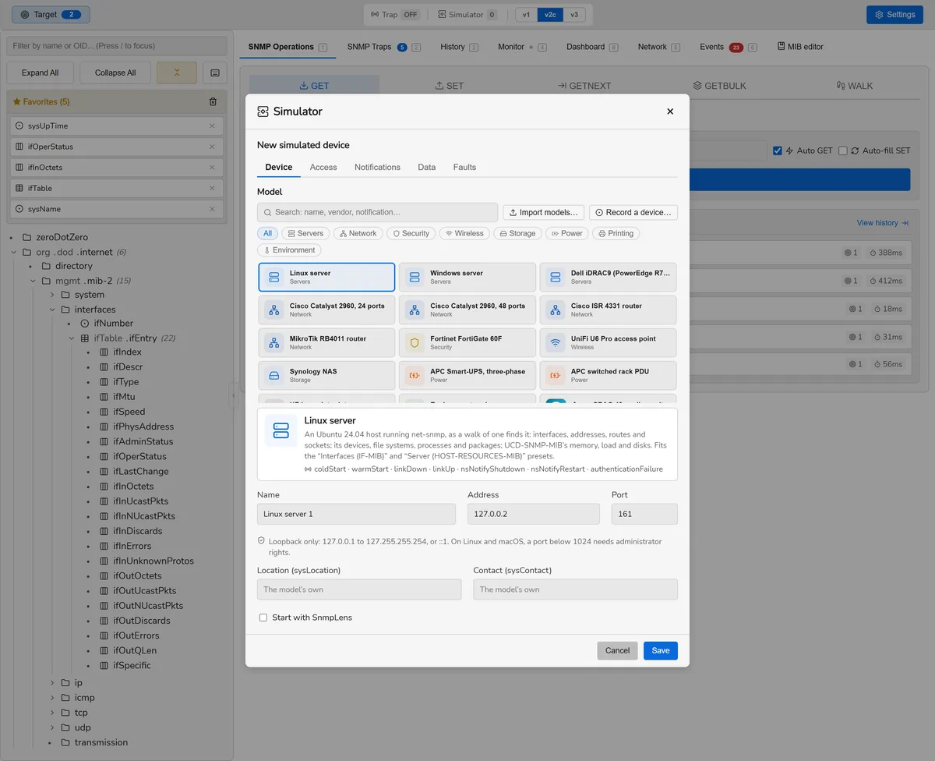The width and height of the screenshot is (935, 761).
Task: Save the simulated device
Action: point(660,650)
